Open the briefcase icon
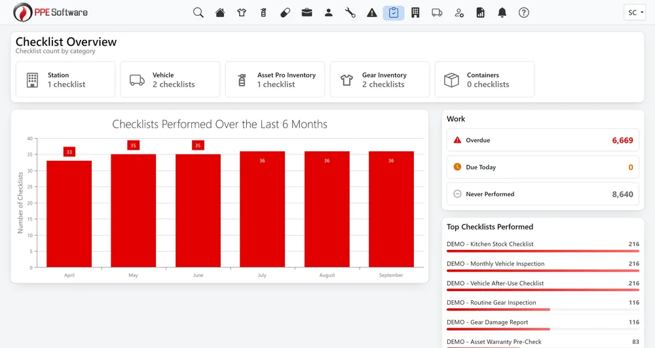Image resolution: width=655 pixels, height=348 pixels. click(x=307, y=13)
